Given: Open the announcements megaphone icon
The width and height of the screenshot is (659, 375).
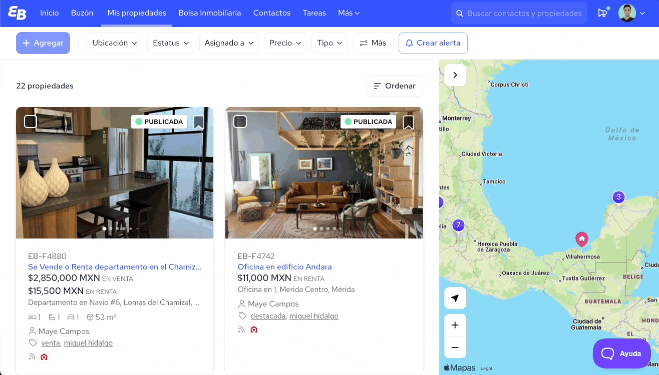Looking at the screenshot, I should pos(602,13).
